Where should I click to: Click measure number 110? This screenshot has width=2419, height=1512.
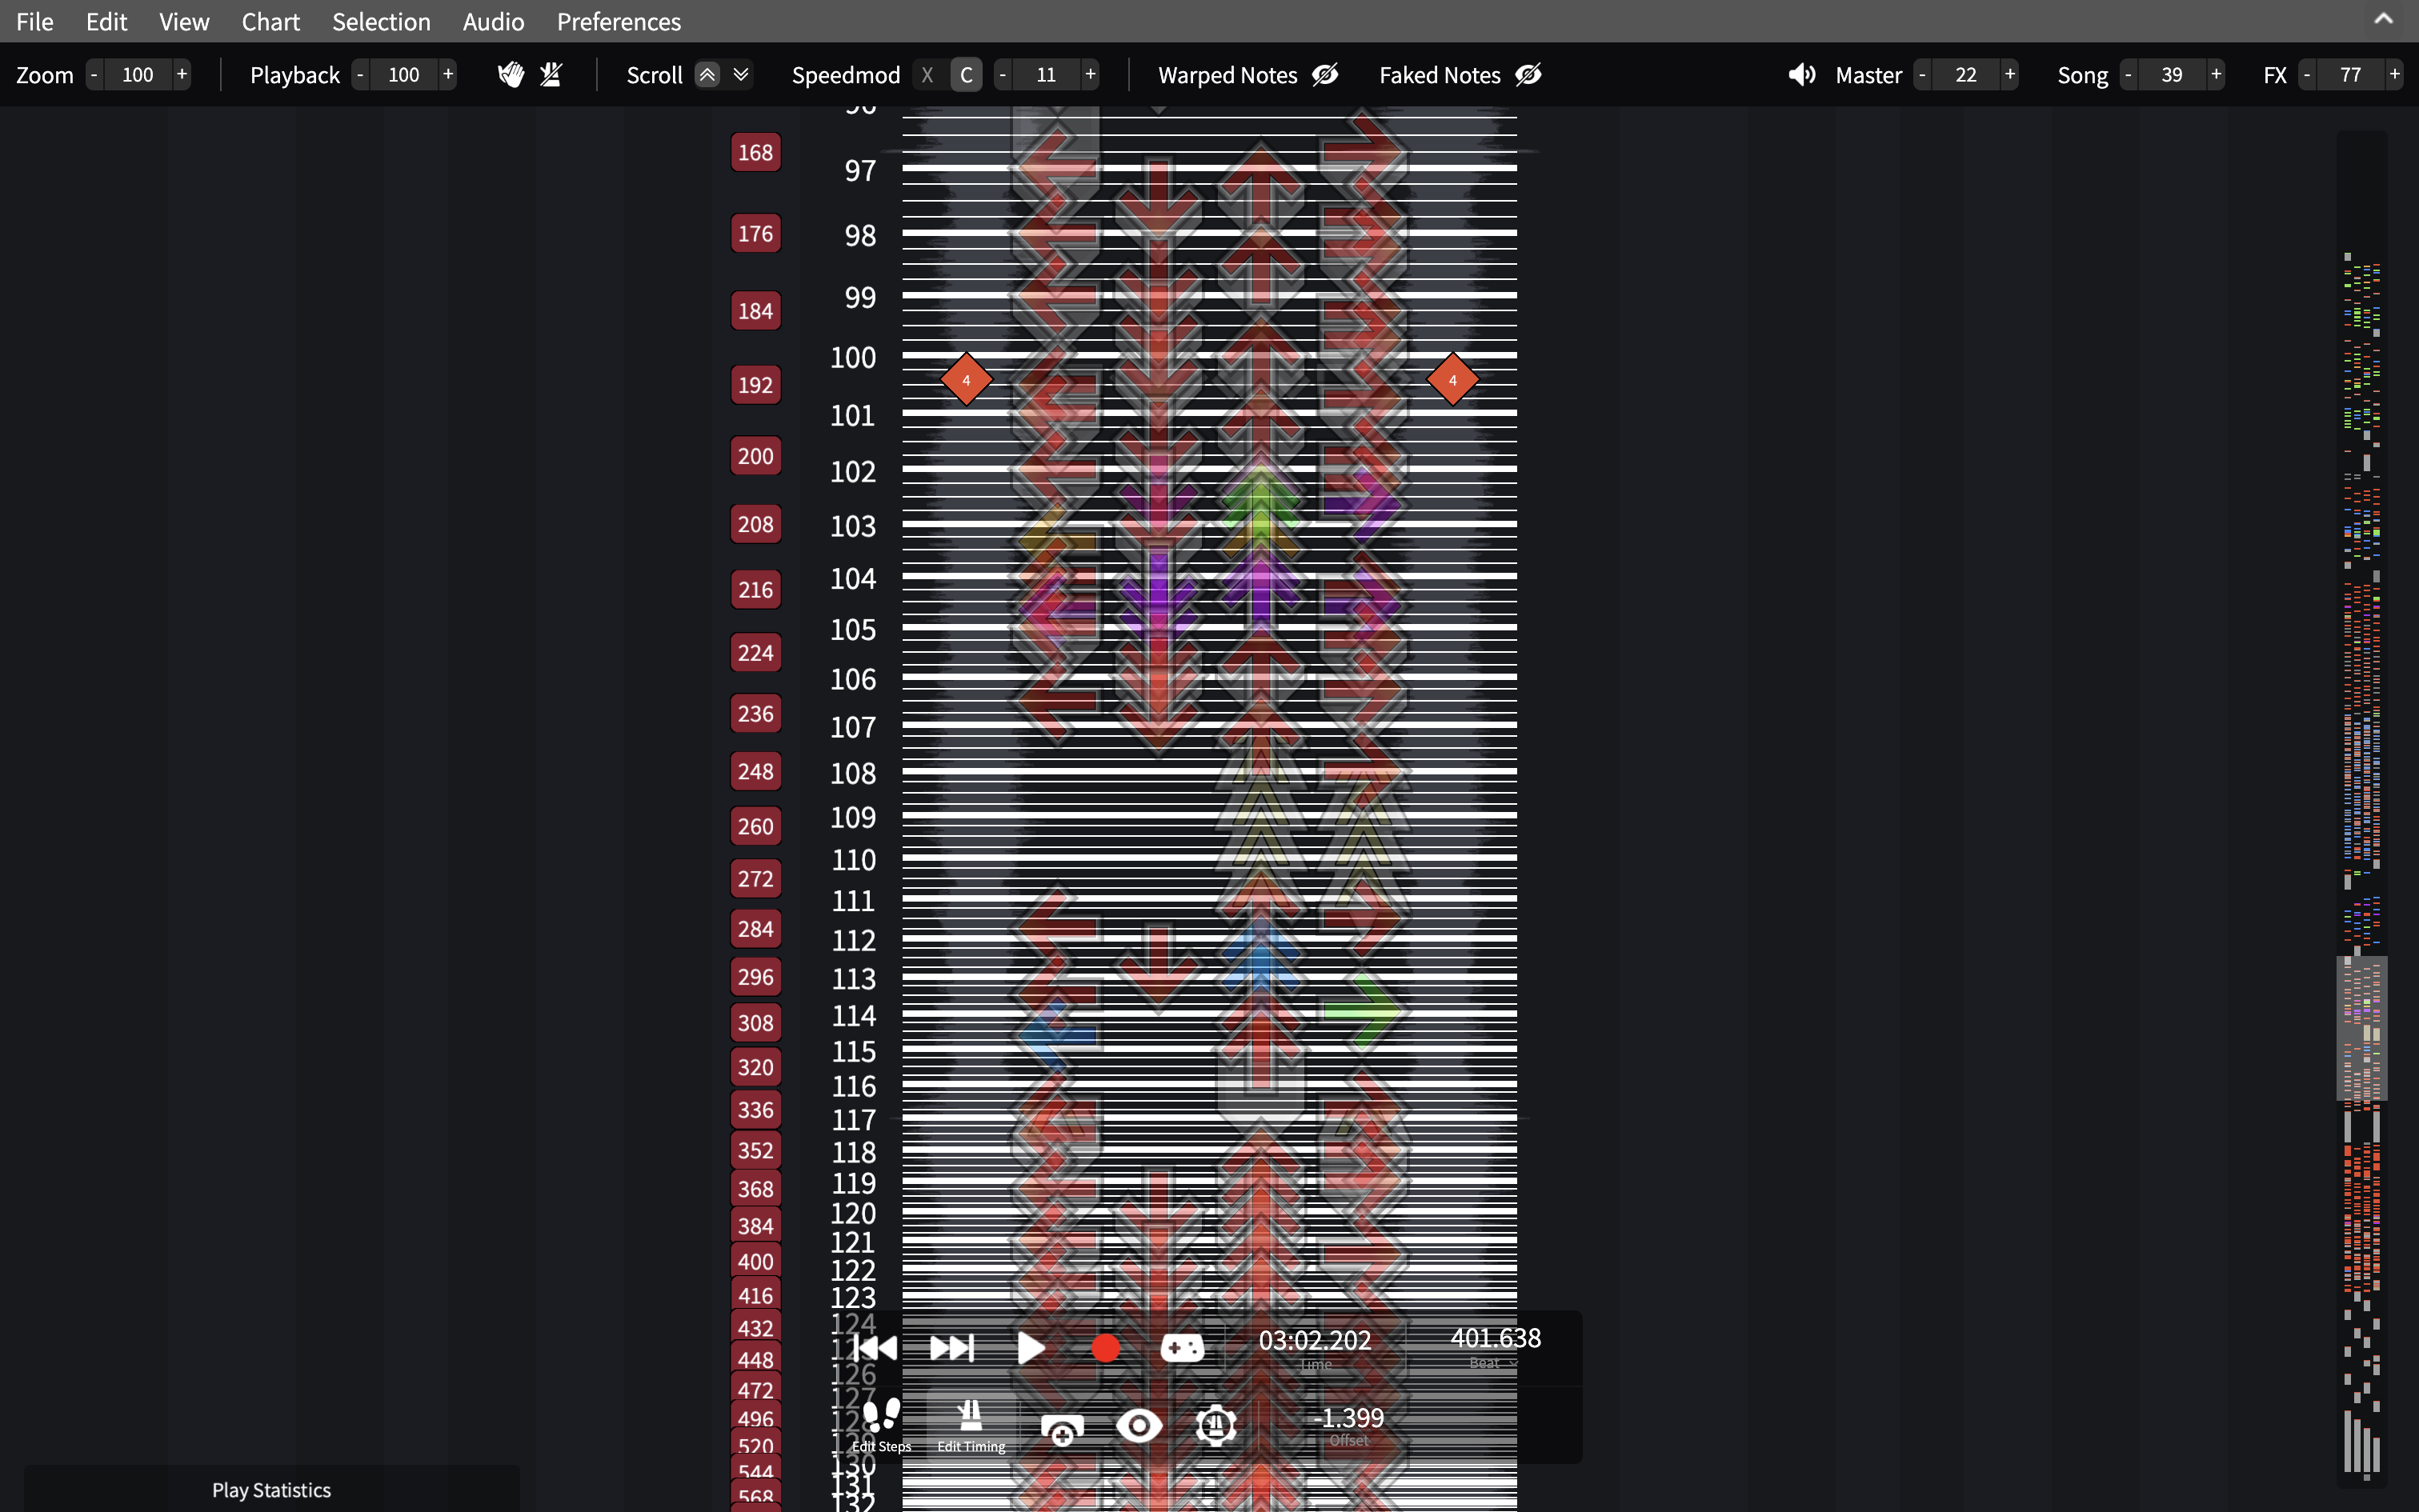click(853, 860)
